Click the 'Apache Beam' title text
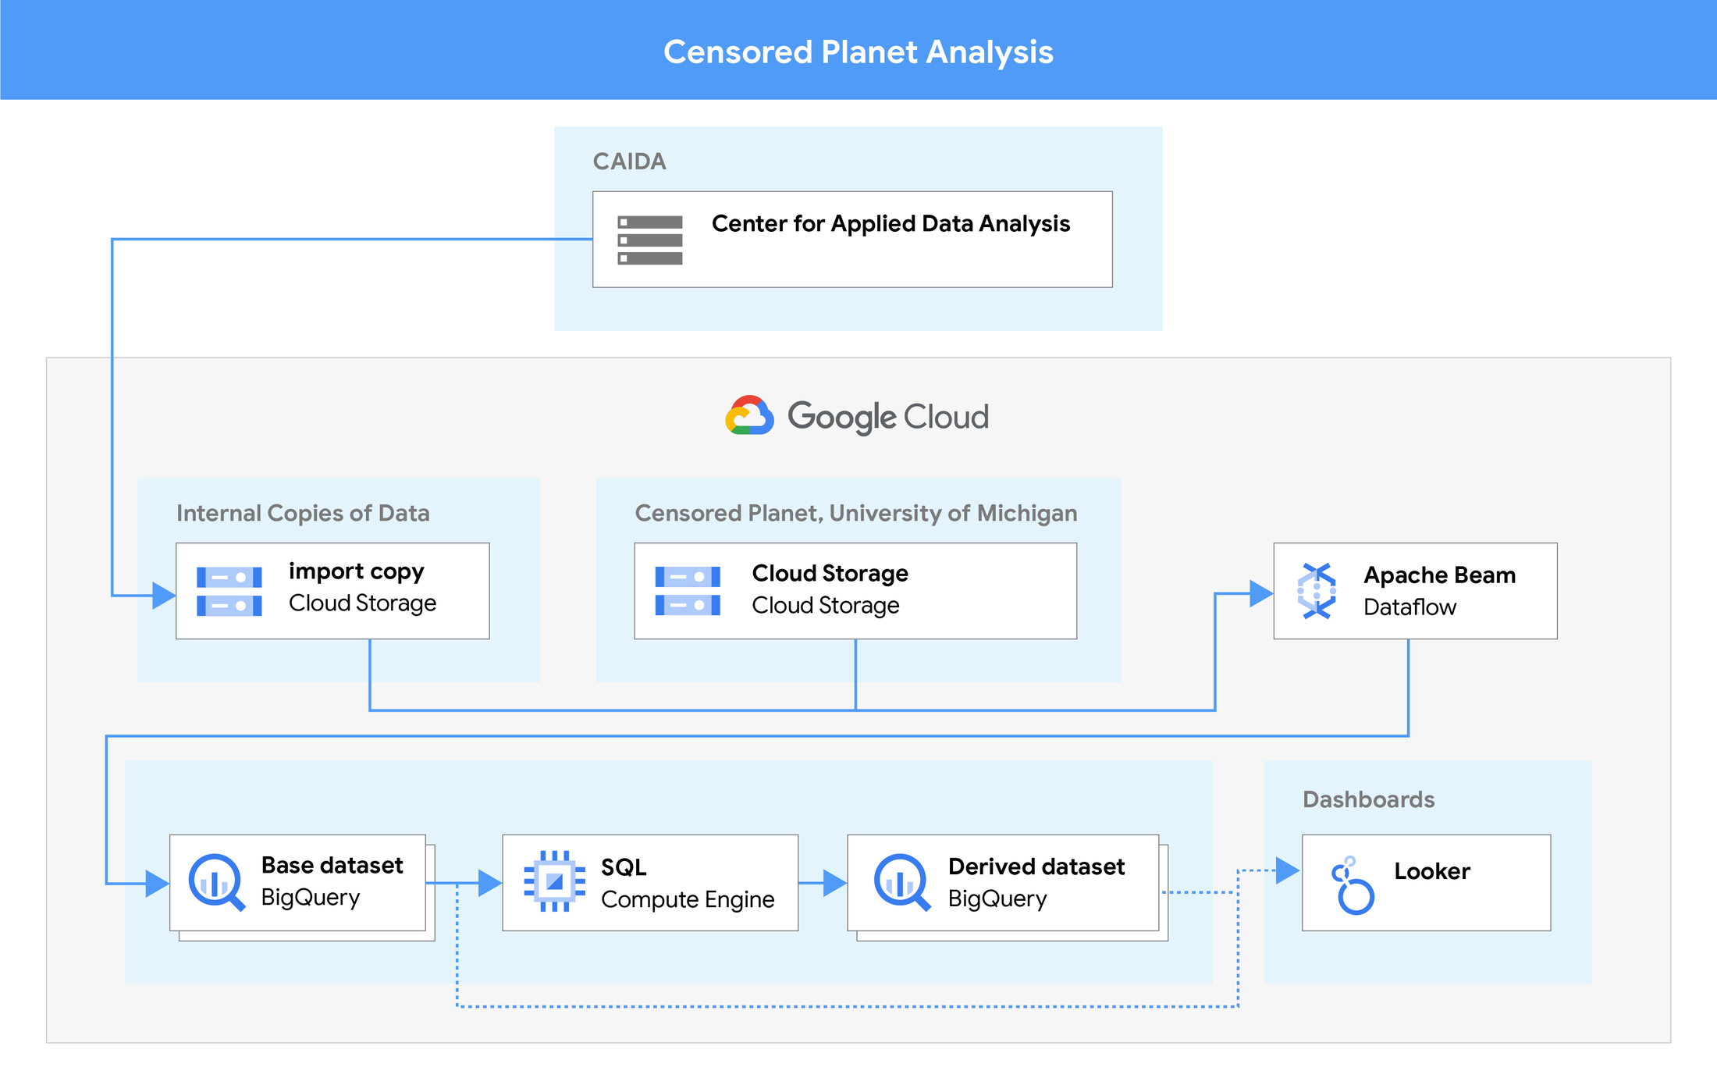Screen dimensions: 1717x1071 coord(1440,575)
